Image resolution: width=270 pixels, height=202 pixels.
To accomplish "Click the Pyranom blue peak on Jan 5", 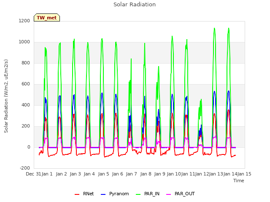I will [102, 93].
